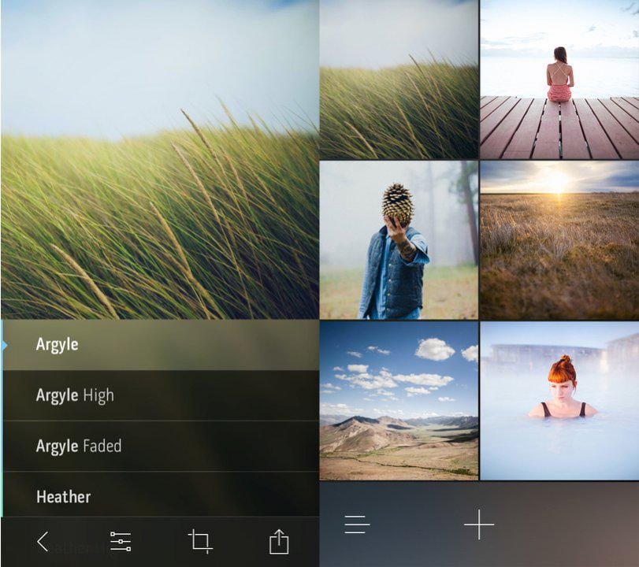Viewport: 639px width, 567px height.
Task: Import new photos with plus icon
Action: 479,524
